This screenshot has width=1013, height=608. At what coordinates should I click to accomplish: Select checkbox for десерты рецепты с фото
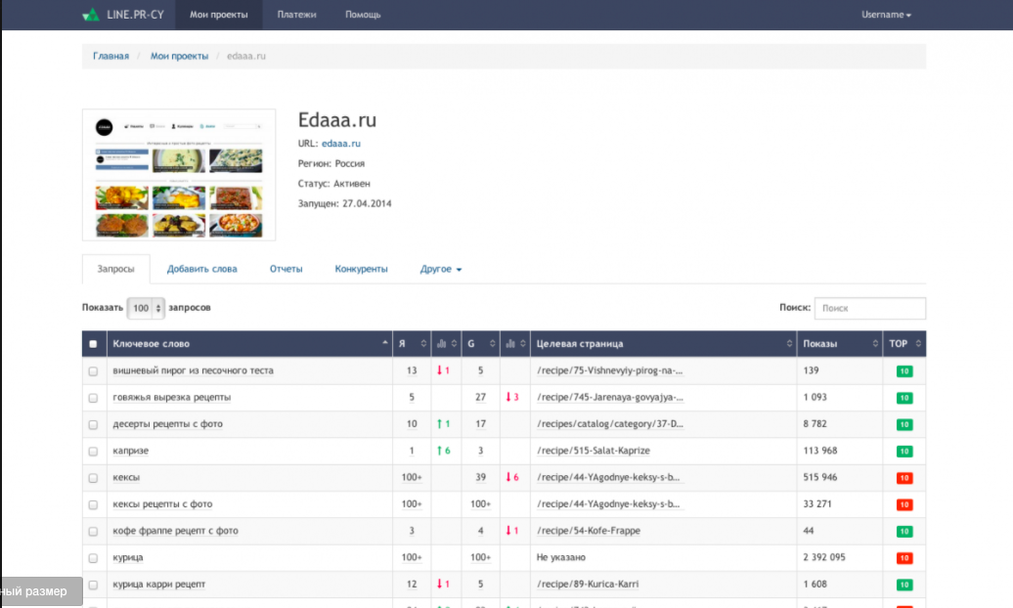pyautogui.click(x=93, y=424)
